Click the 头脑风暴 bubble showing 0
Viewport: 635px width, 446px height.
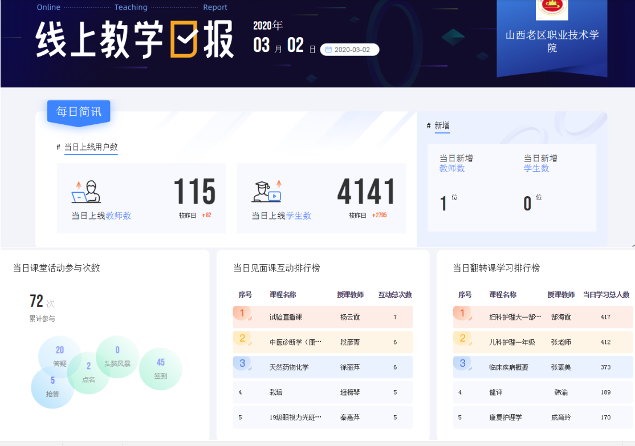pyautogui.click(x=117, y=356)
